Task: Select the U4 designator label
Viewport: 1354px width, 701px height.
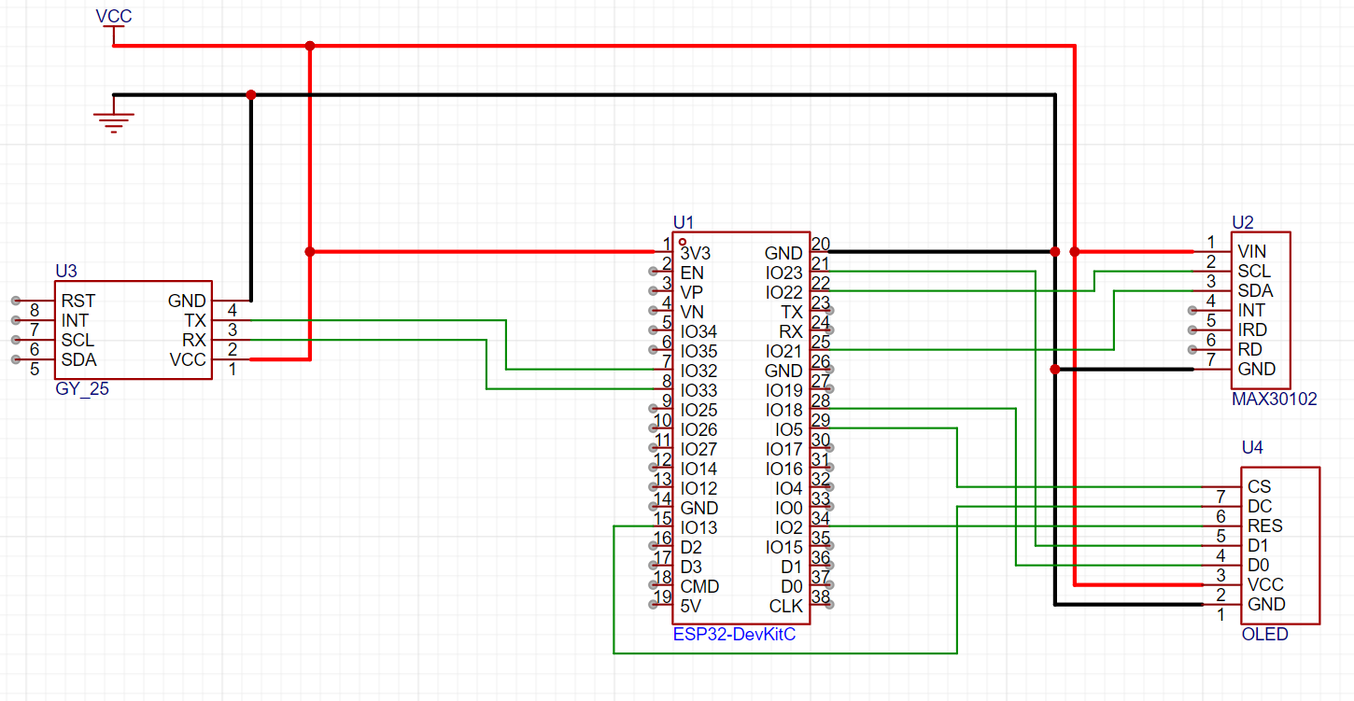Action: (x=1252, y=447)
